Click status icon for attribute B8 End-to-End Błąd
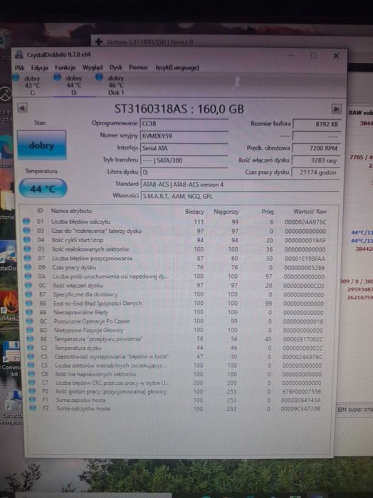The width and height of the screenshot is (373, 498). tap(29, 303)
